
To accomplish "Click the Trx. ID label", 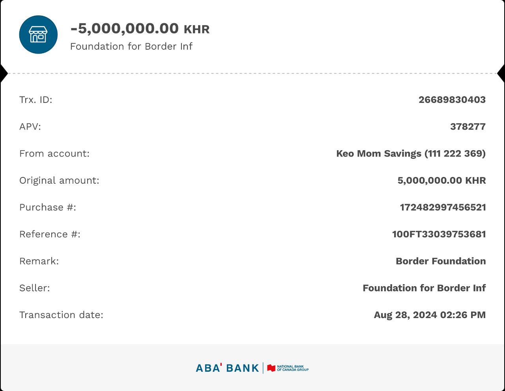I will 36,100.
